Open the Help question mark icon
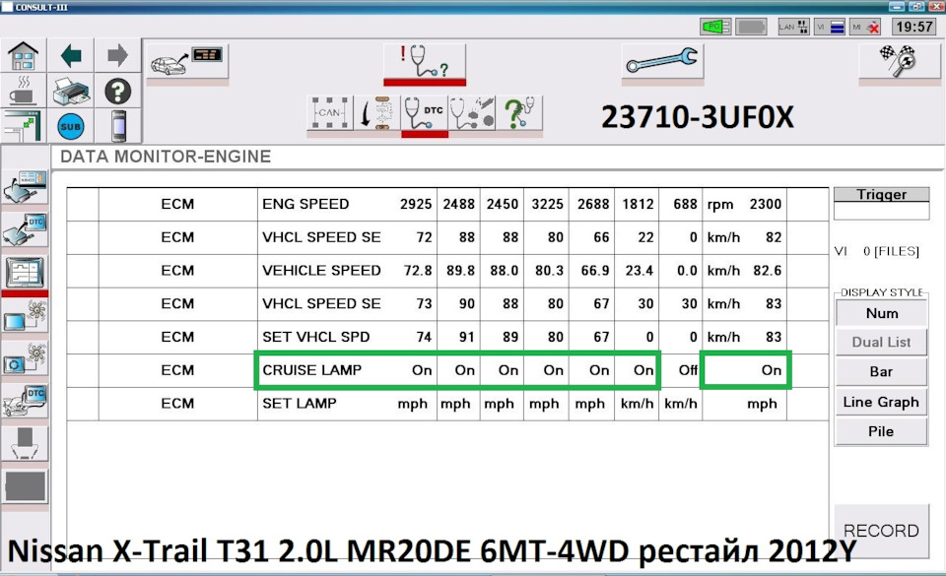The image size is (946, 576). click(x=118, y=91)
